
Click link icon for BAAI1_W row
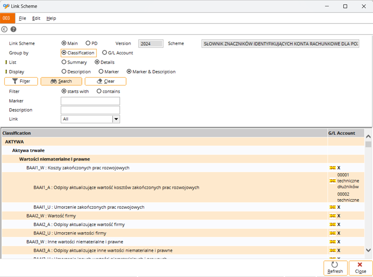[333, 168]
